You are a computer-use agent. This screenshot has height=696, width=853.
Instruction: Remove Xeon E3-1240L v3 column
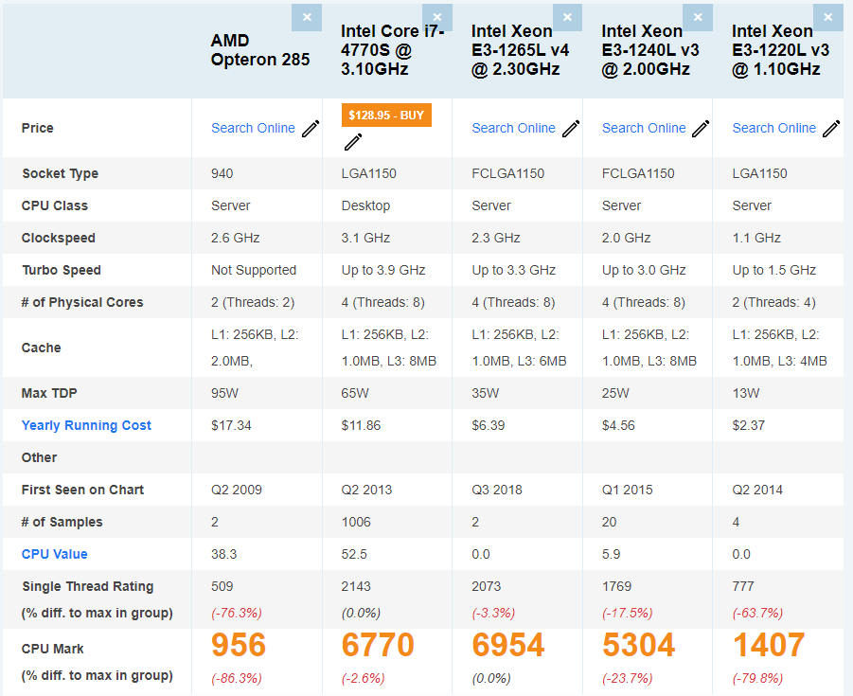698,17
